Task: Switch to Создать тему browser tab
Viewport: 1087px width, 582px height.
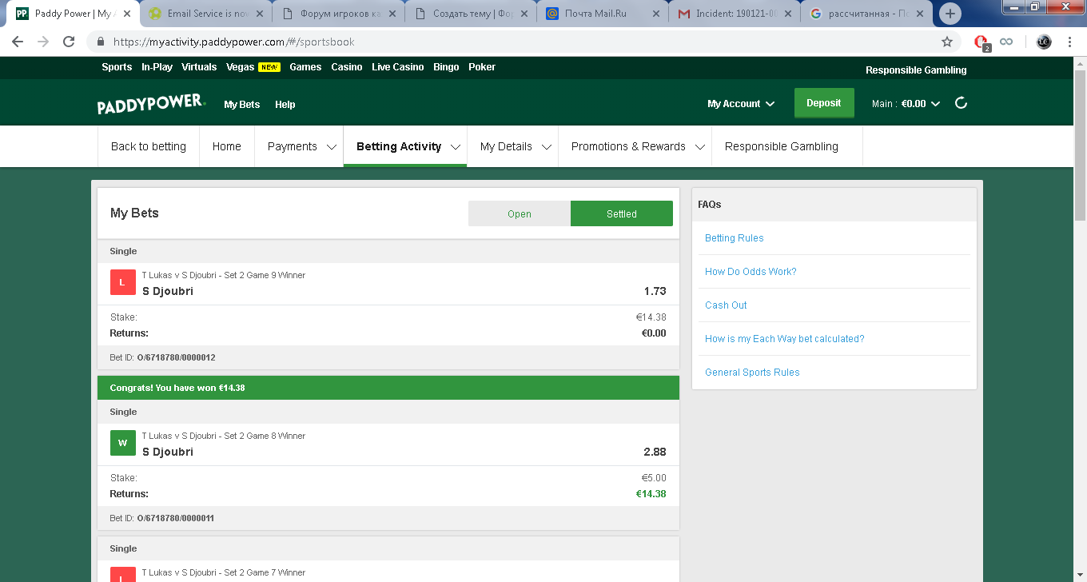Action: pos(472,14)
